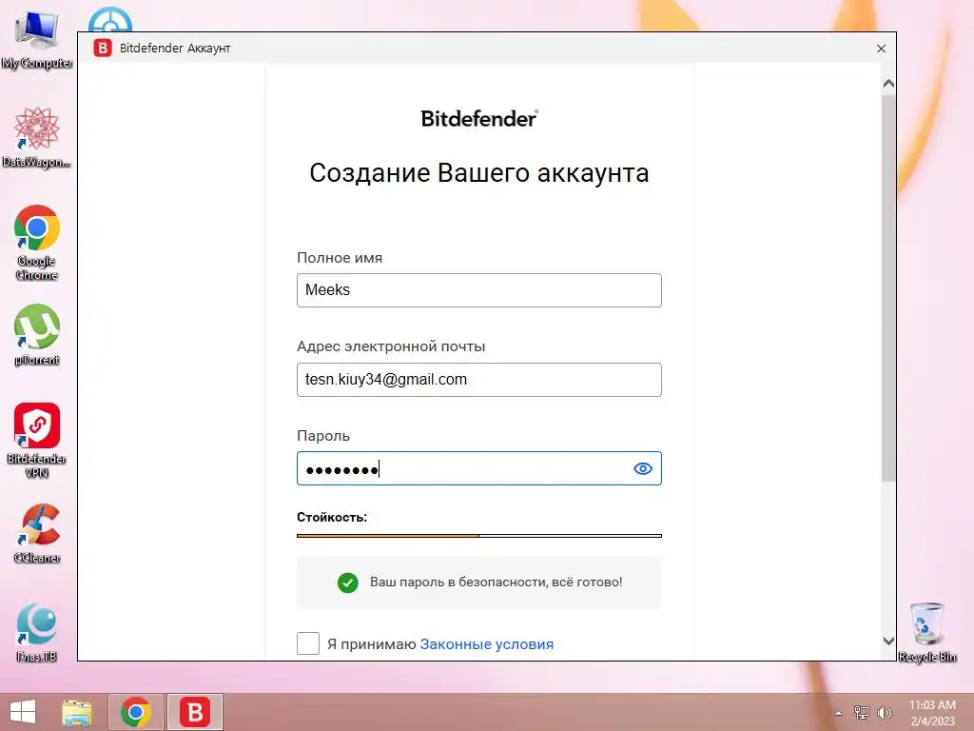The height and width of the screenshot is (731, 974).
Task: Close the Bitdefender Аккаунт window
Action: click(881, 49)
